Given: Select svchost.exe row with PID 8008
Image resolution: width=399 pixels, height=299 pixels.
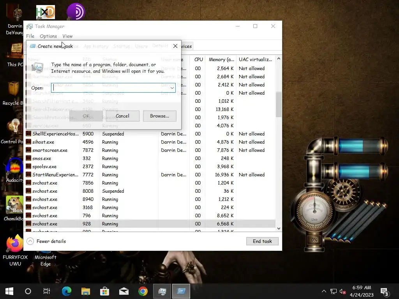Looking at the screenshot, I should point(150,191).
